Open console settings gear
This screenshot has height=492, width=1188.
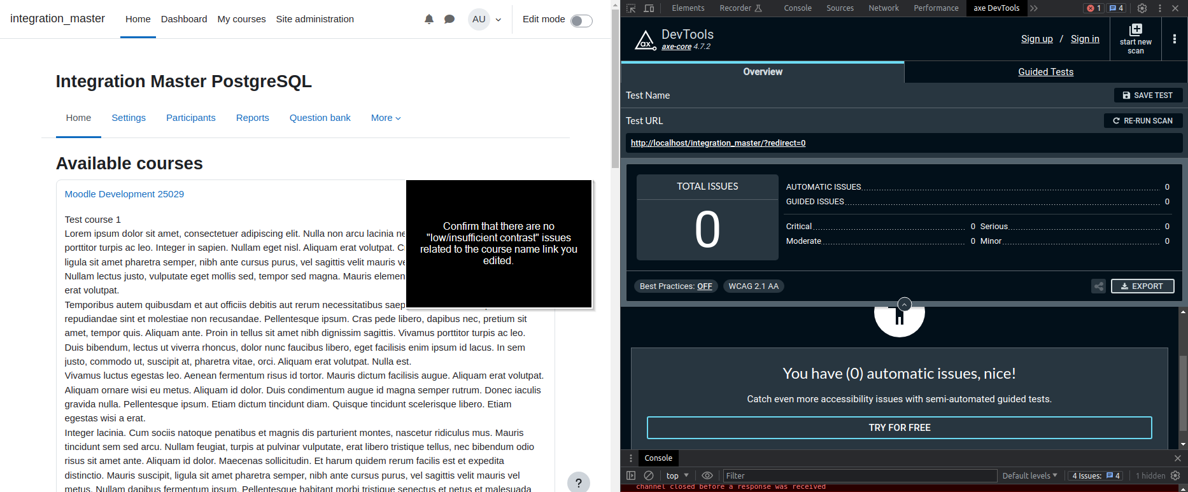coord(1175,475)
